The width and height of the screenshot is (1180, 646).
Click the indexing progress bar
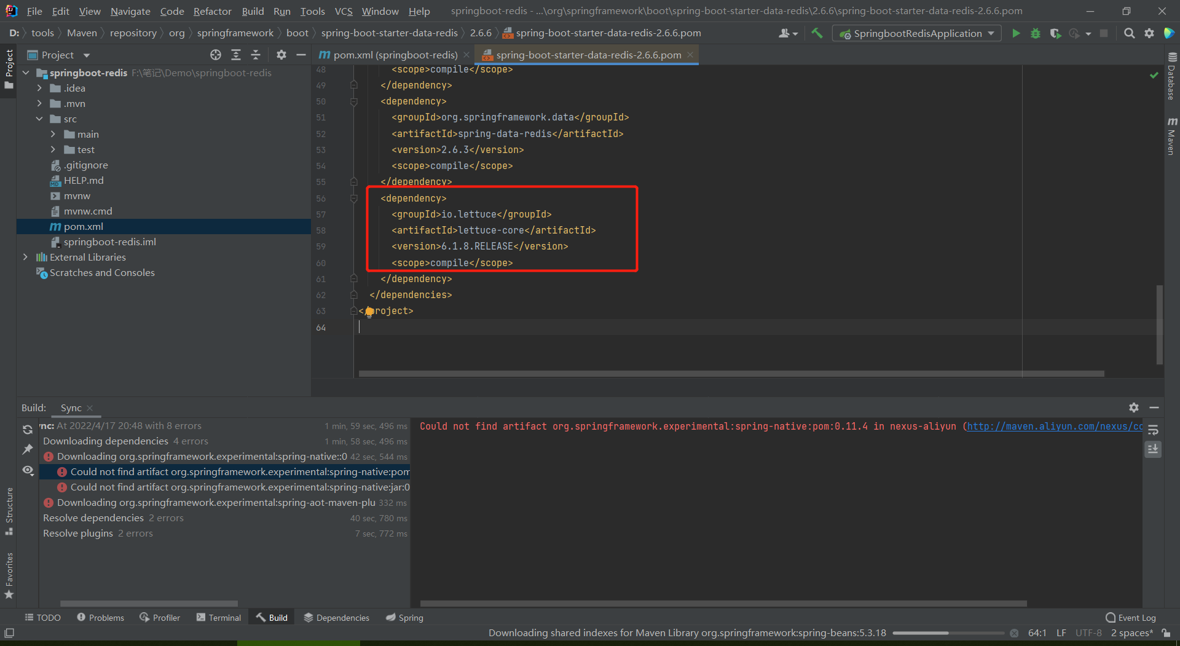click(x=948, y=632)
